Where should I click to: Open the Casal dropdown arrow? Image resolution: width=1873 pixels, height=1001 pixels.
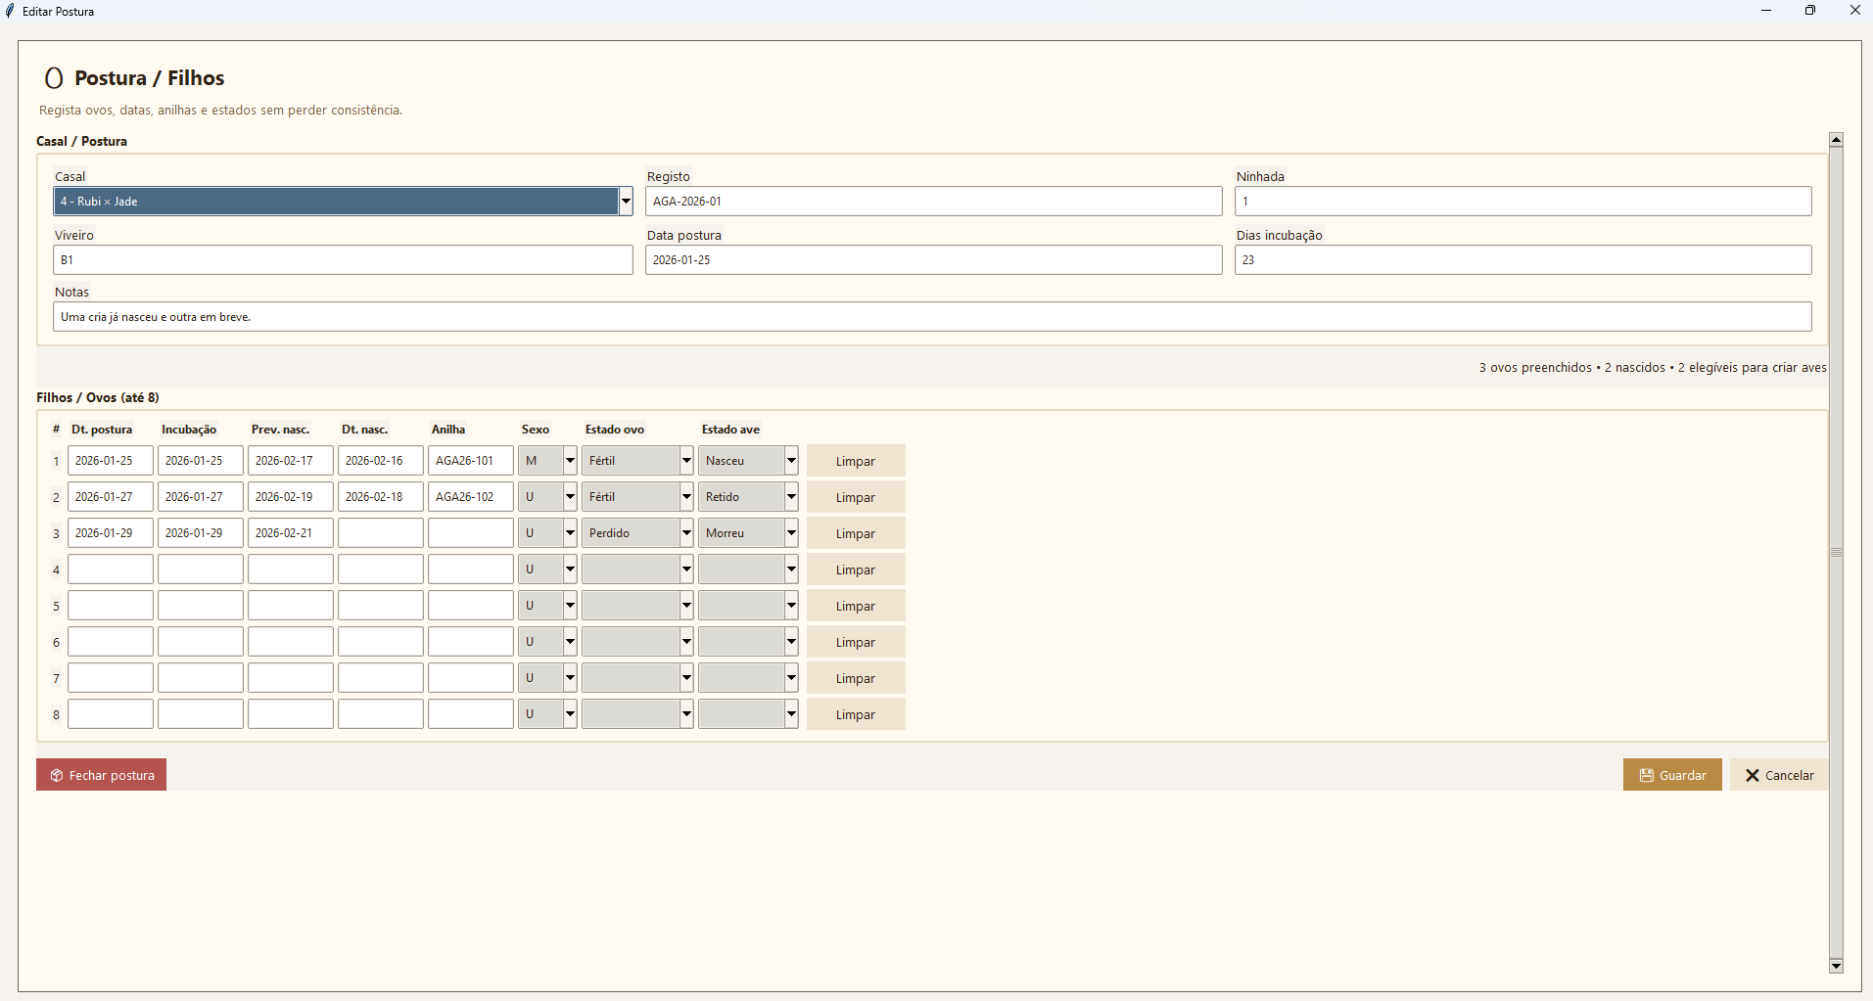(x=626, y=202)
